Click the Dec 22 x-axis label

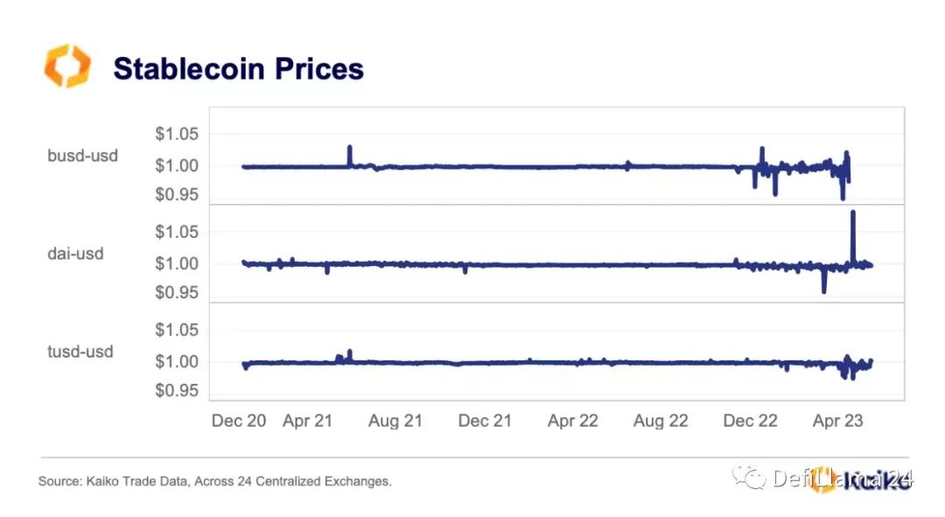pos(751,421)
